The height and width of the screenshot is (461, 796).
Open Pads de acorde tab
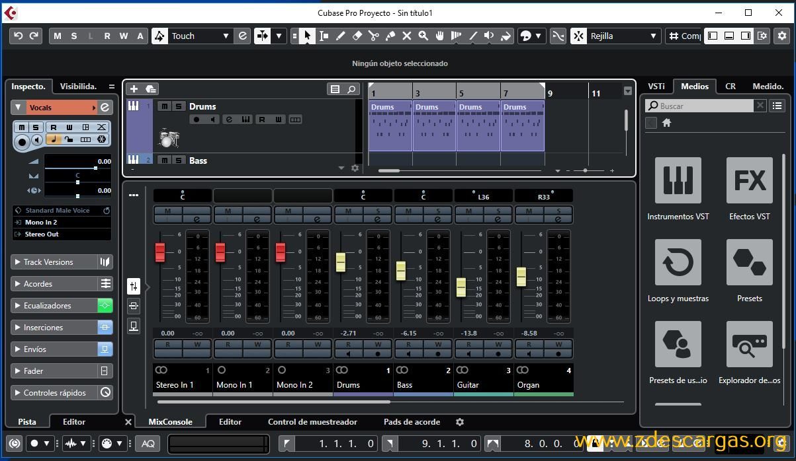412,422
